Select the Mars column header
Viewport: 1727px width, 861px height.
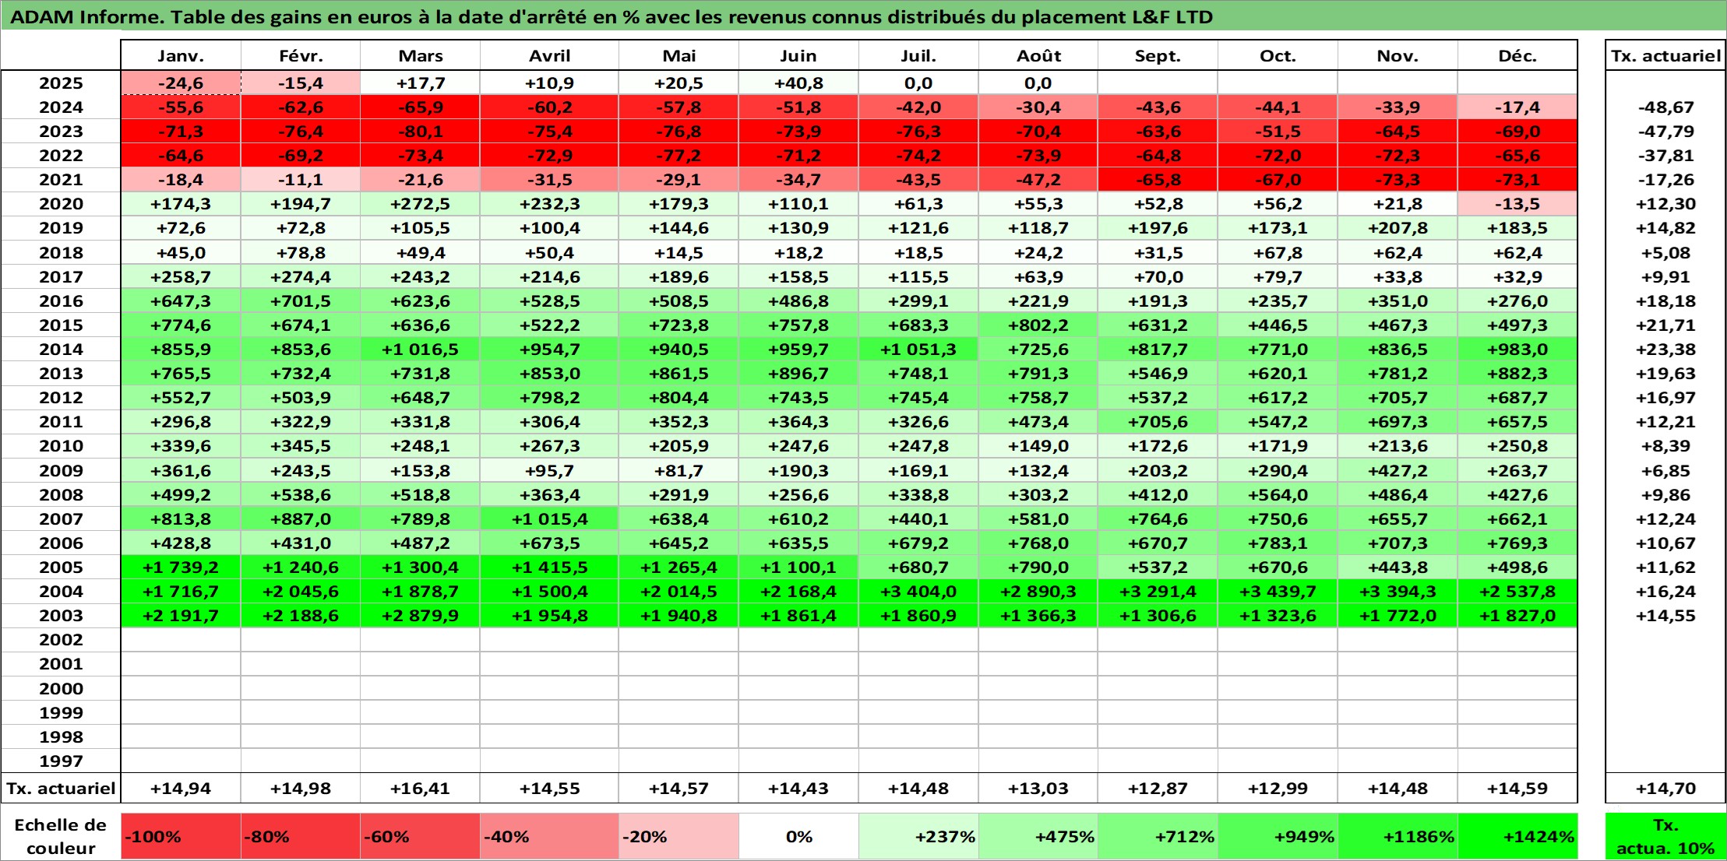(x=421, y=55)
